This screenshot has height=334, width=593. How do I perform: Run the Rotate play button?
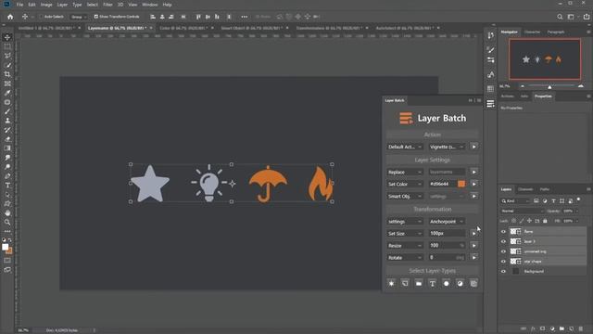tap(473, 258)
